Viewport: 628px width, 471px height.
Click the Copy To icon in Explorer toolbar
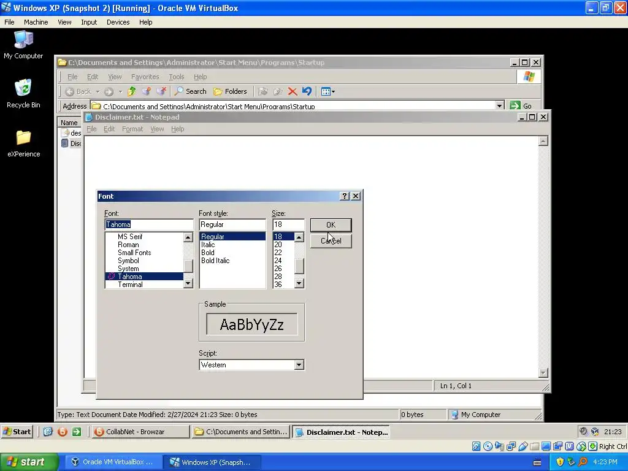point(278,91)
